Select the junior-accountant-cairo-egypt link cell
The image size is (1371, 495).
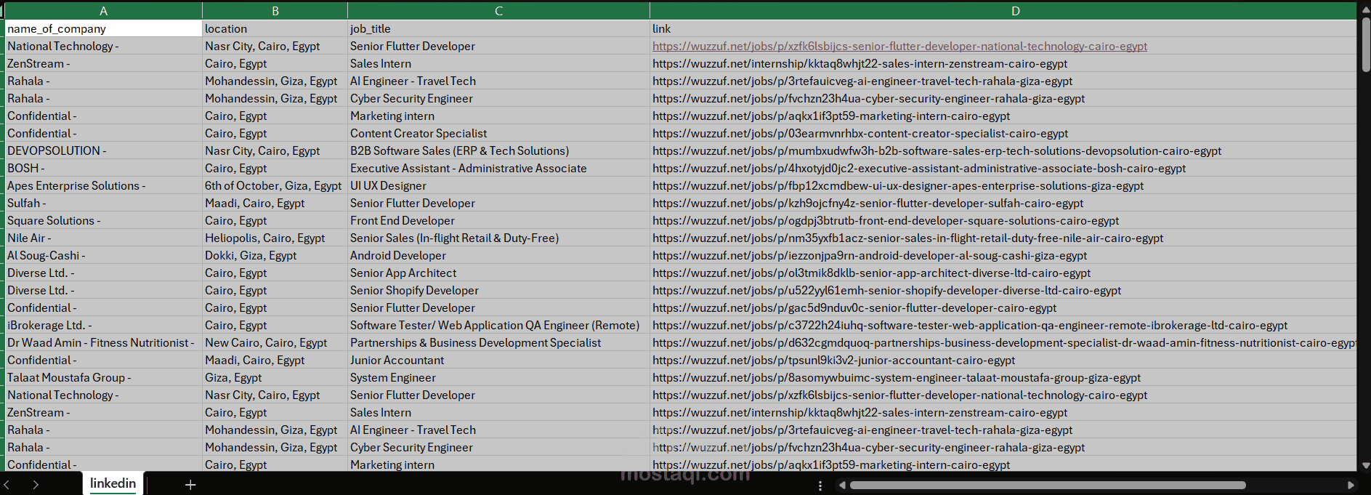click(x=1003, y=360)
